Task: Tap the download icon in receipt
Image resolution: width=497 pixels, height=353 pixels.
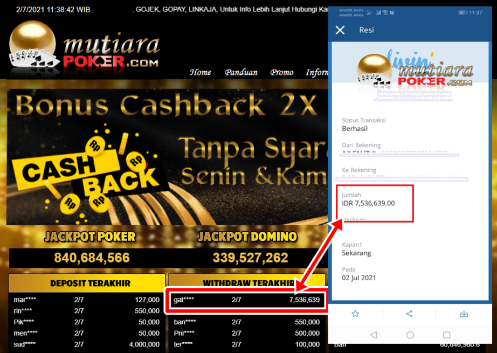Action: click(x=464, y=314)
